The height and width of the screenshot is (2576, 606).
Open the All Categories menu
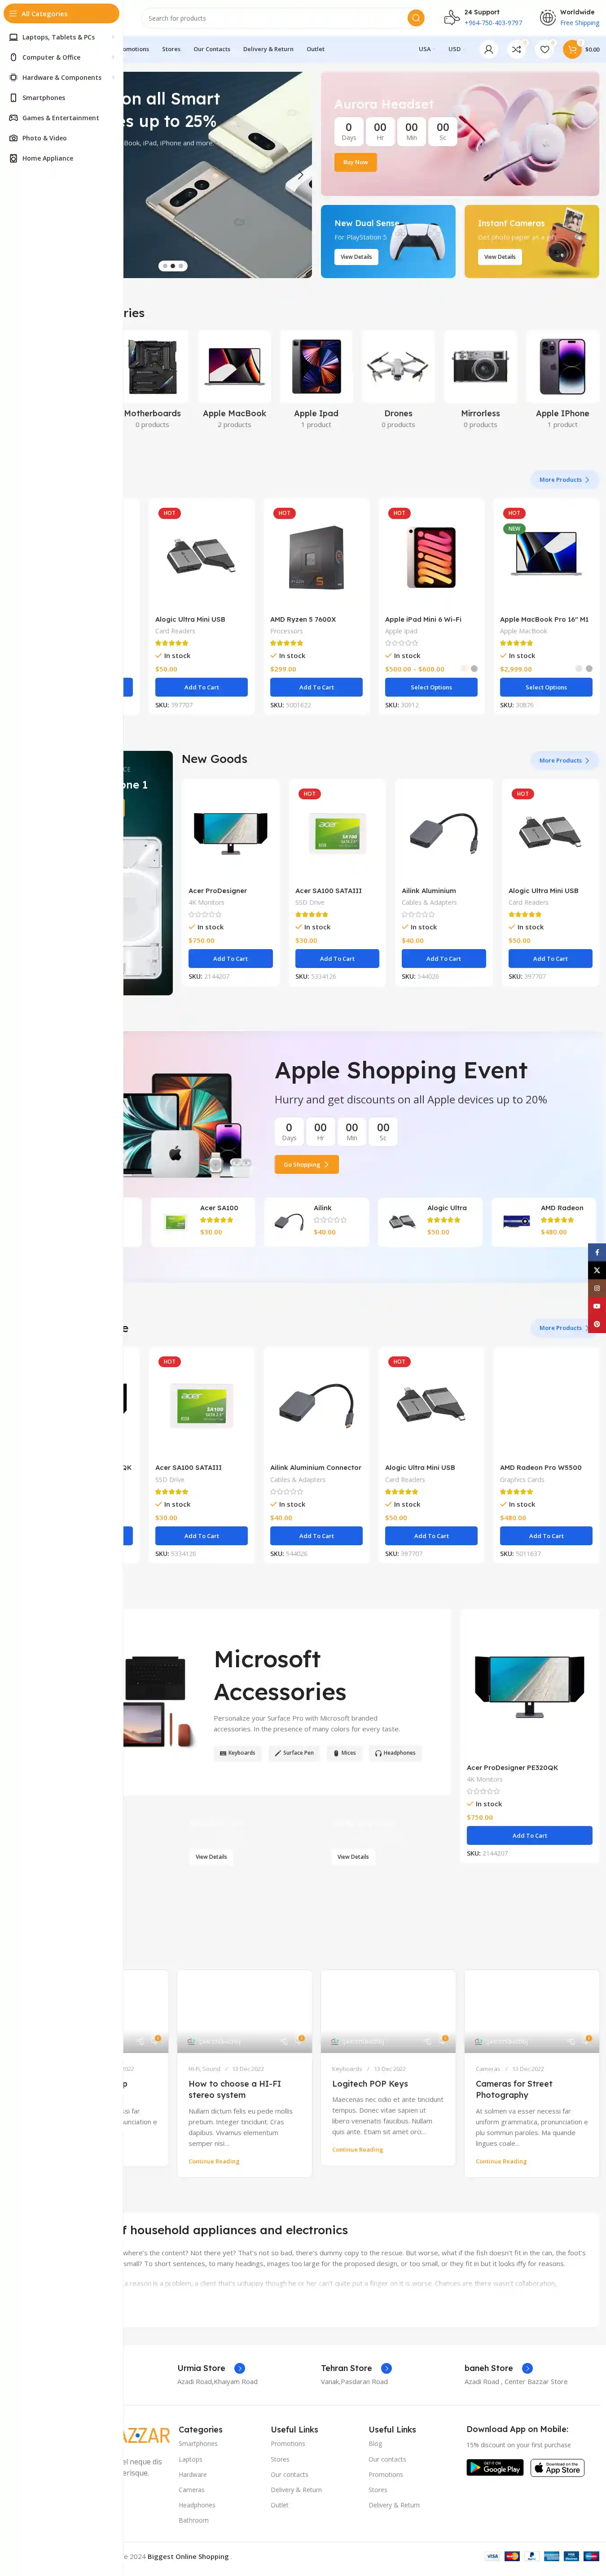tap(61, 14)
